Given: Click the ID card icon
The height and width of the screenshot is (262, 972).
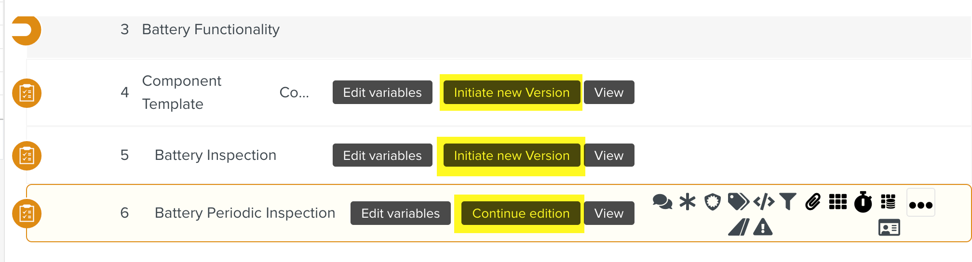Looking at the screenshot, I should 889,227.
